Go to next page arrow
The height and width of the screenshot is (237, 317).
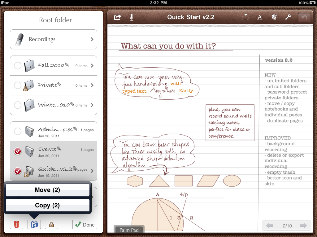(x=303, y=226)
